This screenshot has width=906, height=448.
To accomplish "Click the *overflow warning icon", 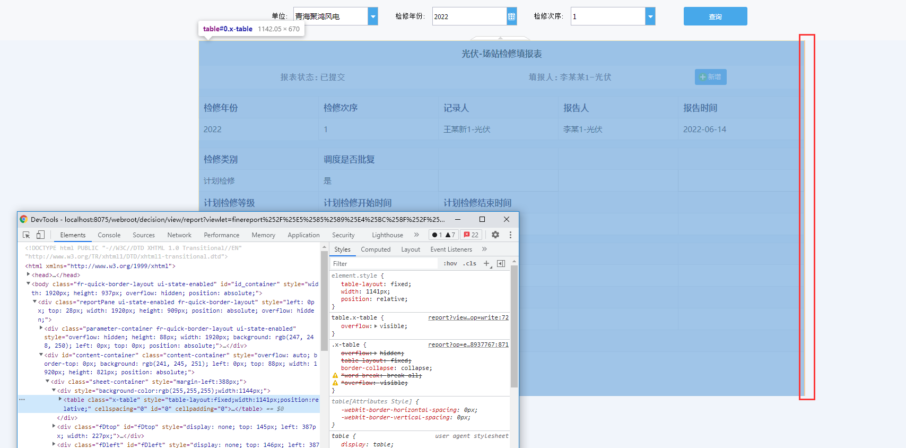I will pyautogui.click(x=335, y=383).
